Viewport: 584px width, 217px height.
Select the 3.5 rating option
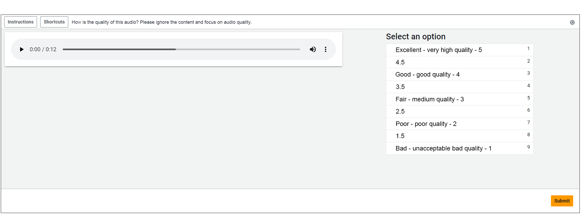459,87
